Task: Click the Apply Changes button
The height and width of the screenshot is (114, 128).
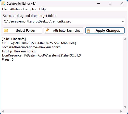Action: pos(105,30)
